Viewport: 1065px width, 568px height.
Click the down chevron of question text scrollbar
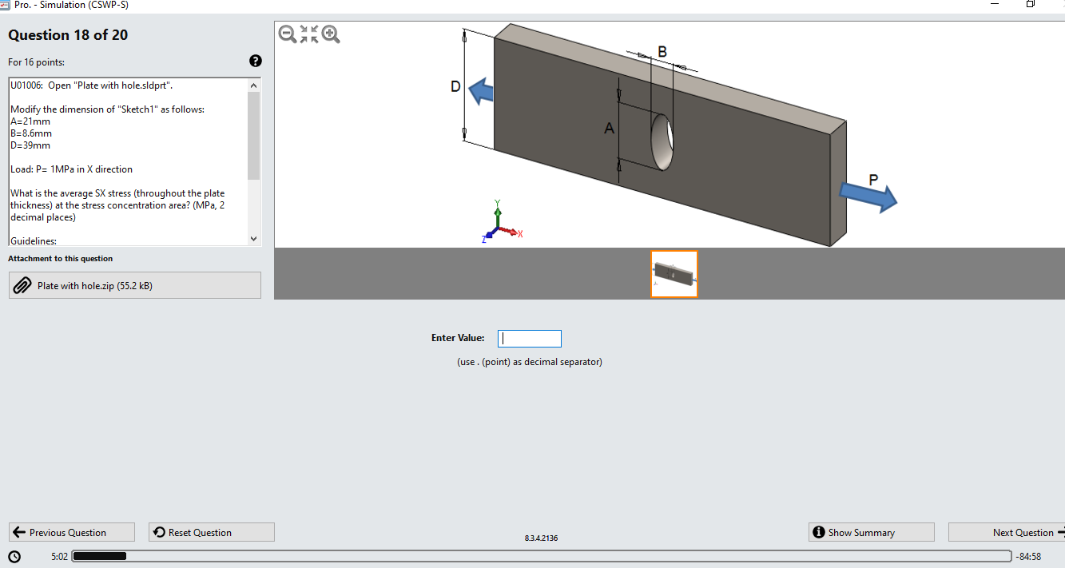pos(253,238)
